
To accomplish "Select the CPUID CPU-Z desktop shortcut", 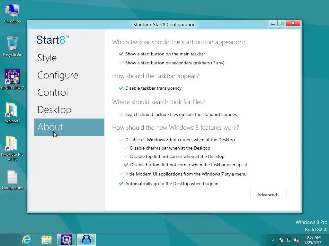I will tap(13, 79).
